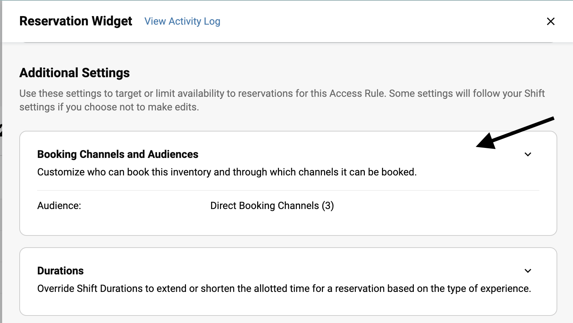The height and width of the screenshot is (323, 573).
Task: Click the black arrow annotation head
Action: [486, 142]
